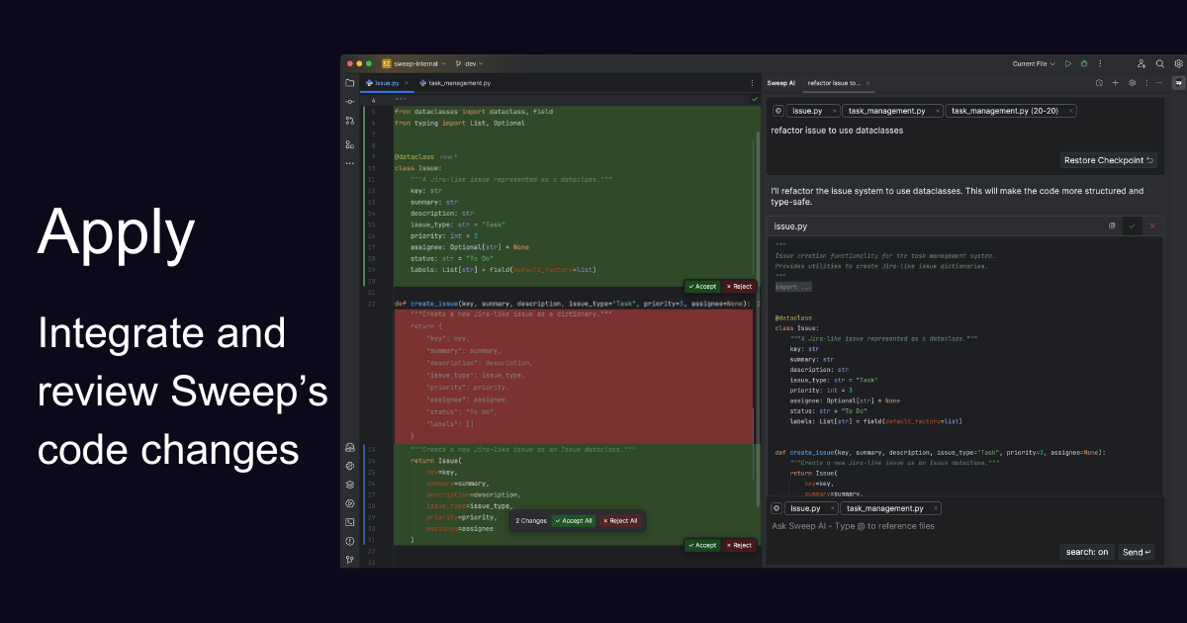Start a new Sweep AI chat with plus icon
1187x623 pixels.
[x=1116, y=83]
